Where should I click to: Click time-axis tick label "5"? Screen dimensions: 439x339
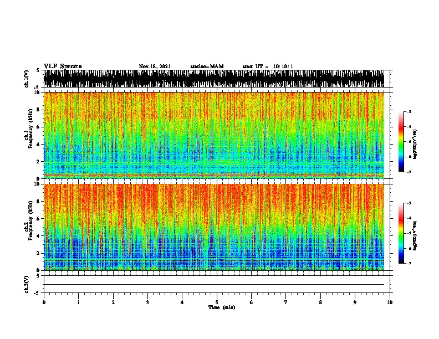217,302
